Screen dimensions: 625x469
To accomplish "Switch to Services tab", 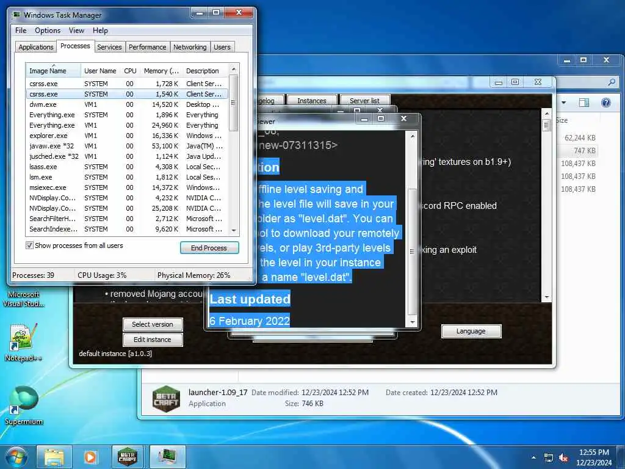I will [x=109, y=47].
